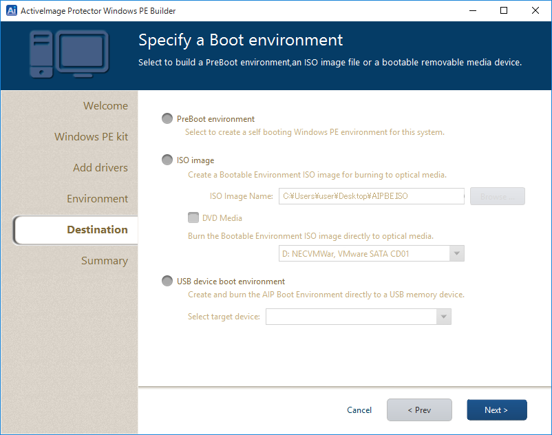Choose the ISO image radio option
This screenshot has width=552, height=435.
click(x=167, y=160)
